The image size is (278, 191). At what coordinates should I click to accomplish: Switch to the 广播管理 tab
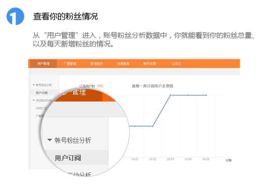click(70, 64)
